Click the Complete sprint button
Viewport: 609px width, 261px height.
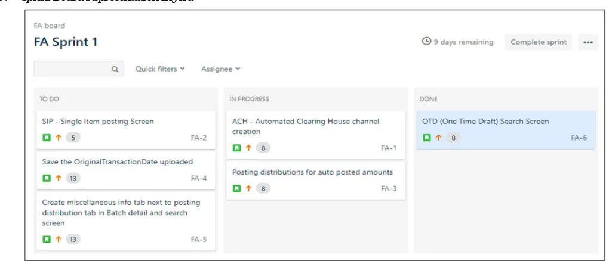pos(539,42)
